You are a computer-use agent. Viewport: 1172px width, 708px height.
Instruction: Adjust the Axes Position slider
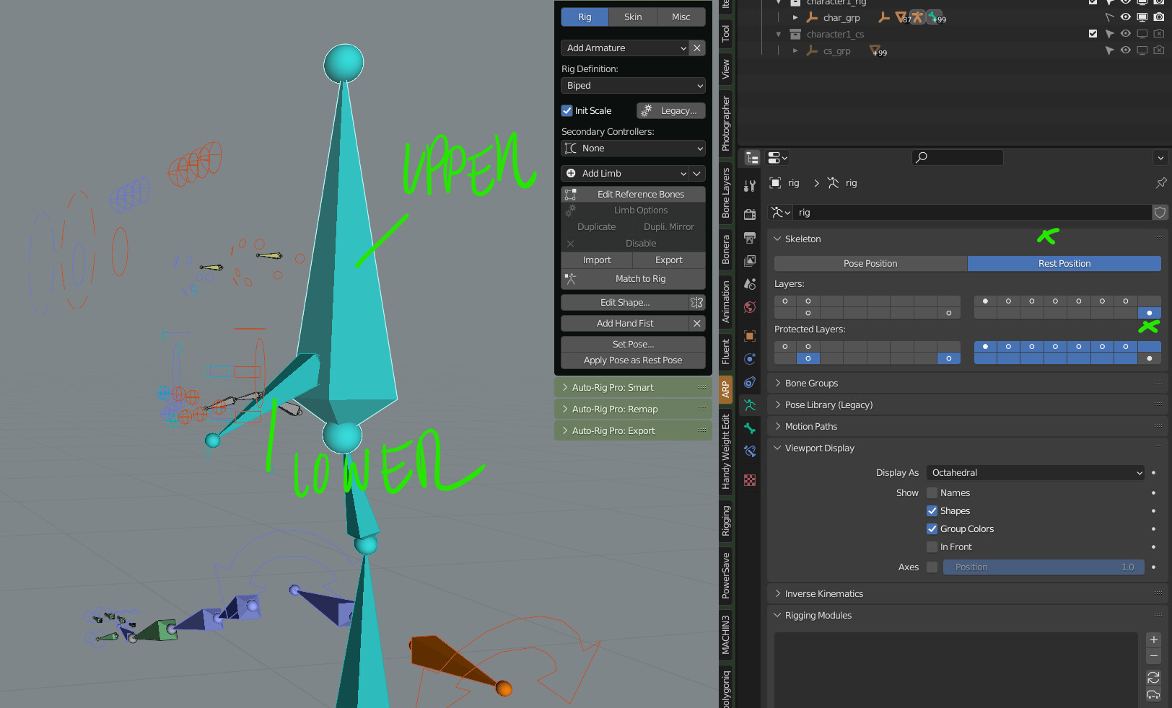[x=1044, y=567]
